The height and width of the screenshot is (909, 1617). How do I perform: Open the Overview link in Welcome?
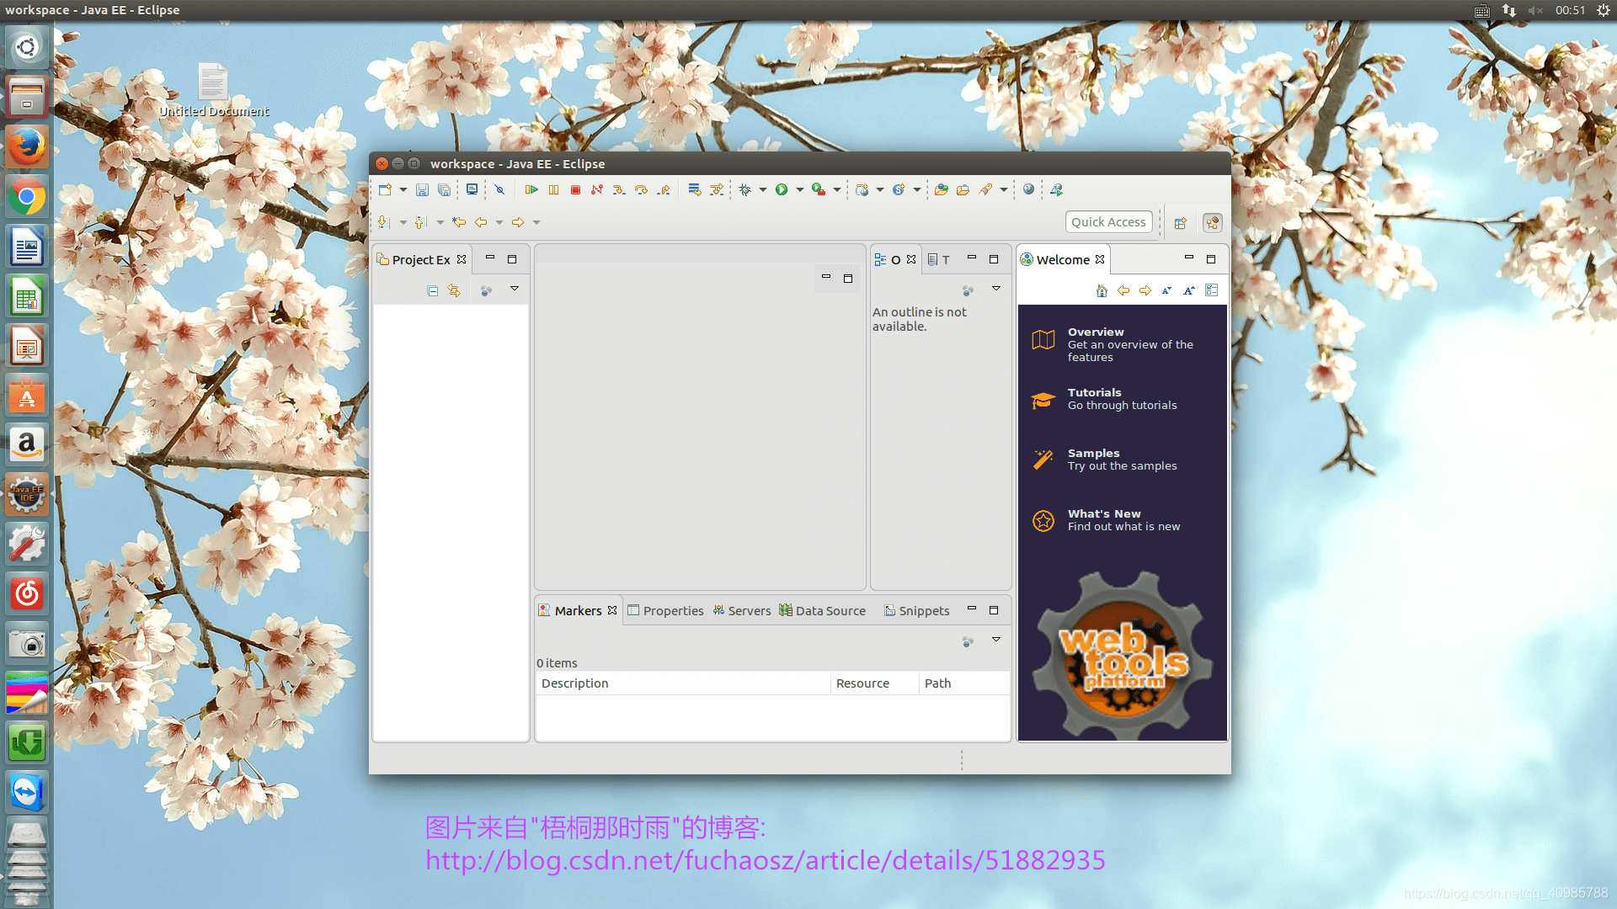click(1096, 332)
